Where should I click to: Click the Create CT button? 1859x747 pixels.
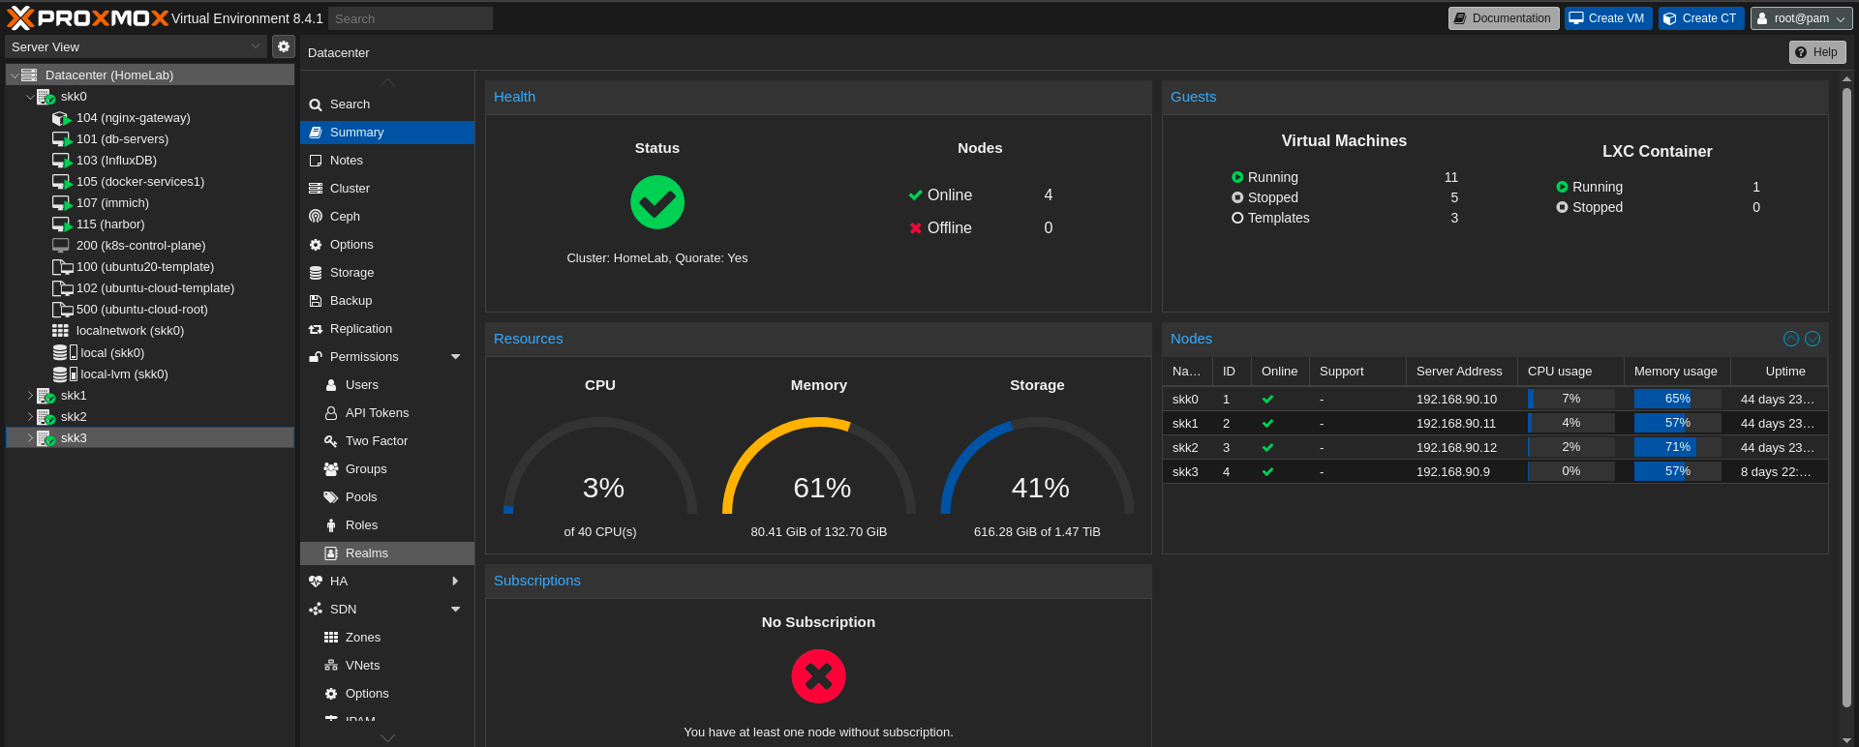[x=1701, y=18]
